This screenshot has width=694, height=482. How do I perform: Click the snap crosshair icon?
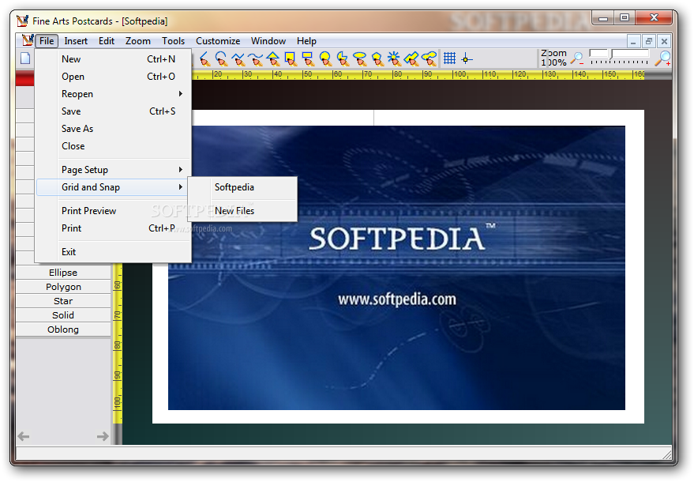467,58
